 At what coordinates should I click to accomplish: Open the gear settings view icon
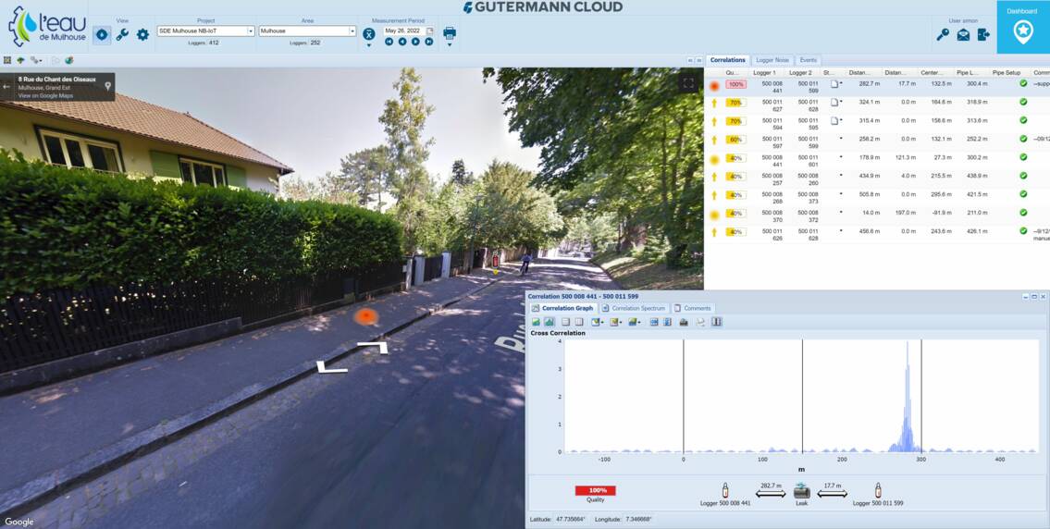pos(142,34)
